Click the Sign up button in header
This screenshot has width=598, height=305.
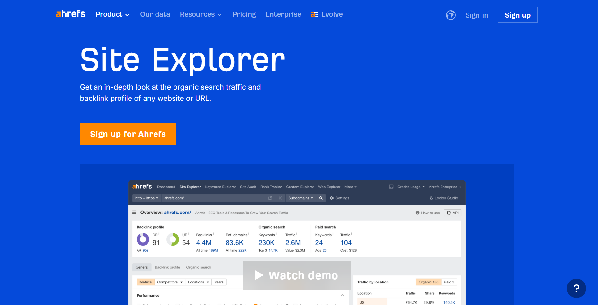click(518, 15)
